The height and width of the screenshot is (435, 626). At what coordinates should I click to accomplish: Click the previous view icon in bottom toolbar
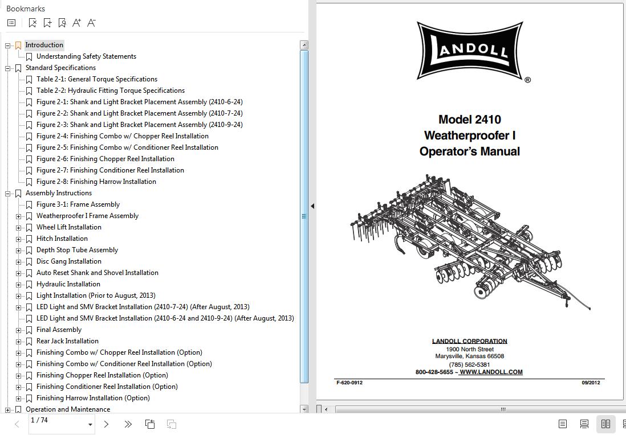click(150, 424)
